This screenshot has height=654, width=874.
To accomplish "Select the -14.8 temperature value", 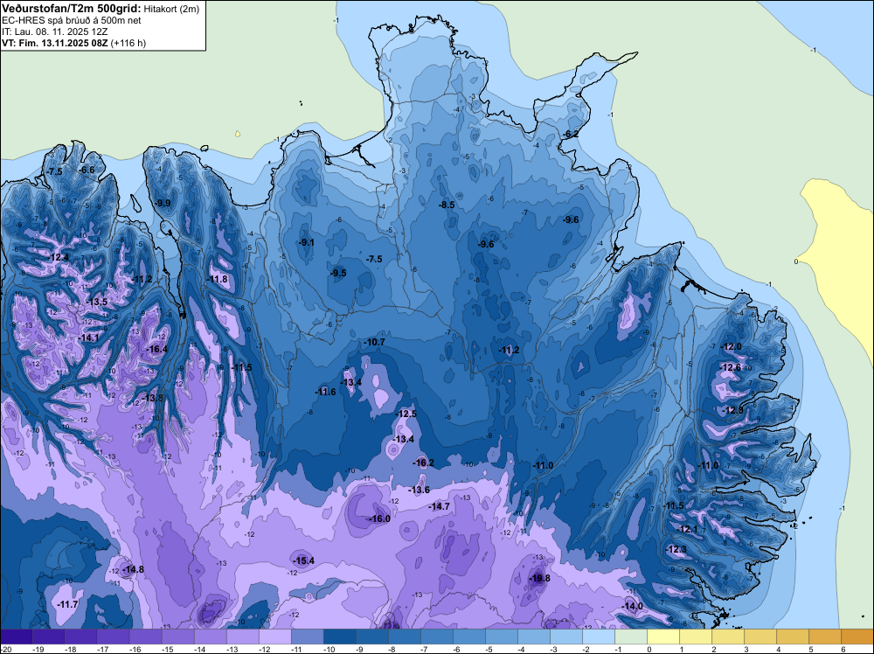I will (133, 569).
